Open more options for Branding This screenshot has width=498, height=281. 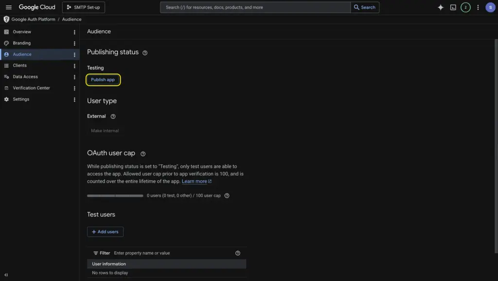coord(74,43)
